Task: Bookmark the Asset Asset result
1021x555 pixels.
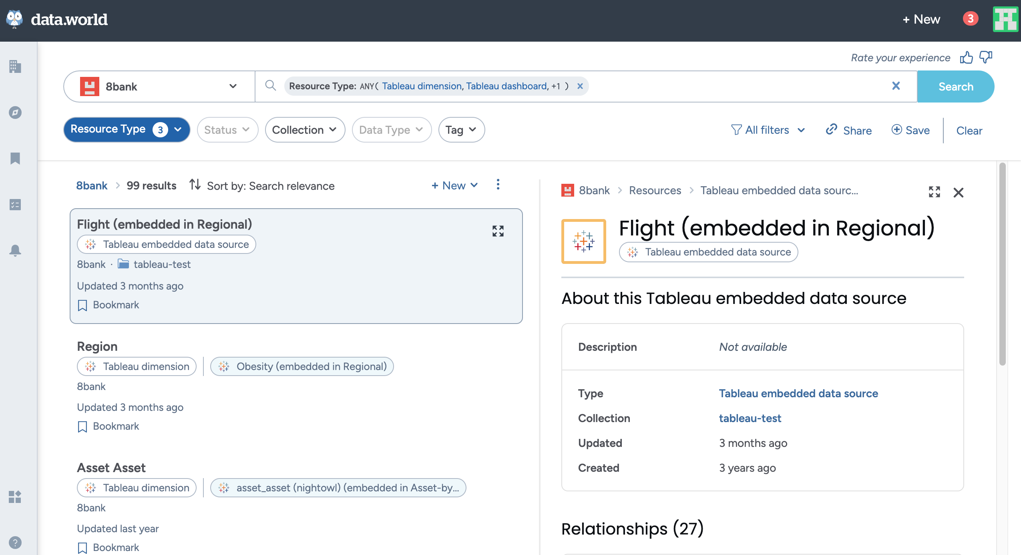Action: (108, 548)
